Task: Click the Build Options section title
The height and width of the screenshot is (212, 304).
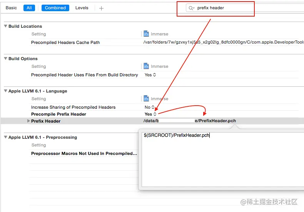Action: click(23, 59)
